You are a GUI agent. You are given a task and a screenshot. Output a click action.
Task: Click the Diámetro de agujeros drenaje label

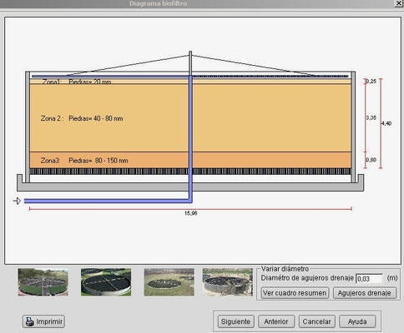tap(307, 278)
